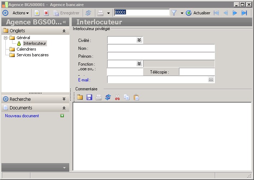254x180 pixels.
Task: Maximize the Agence bancaire window
Action: tap(243, 5)
